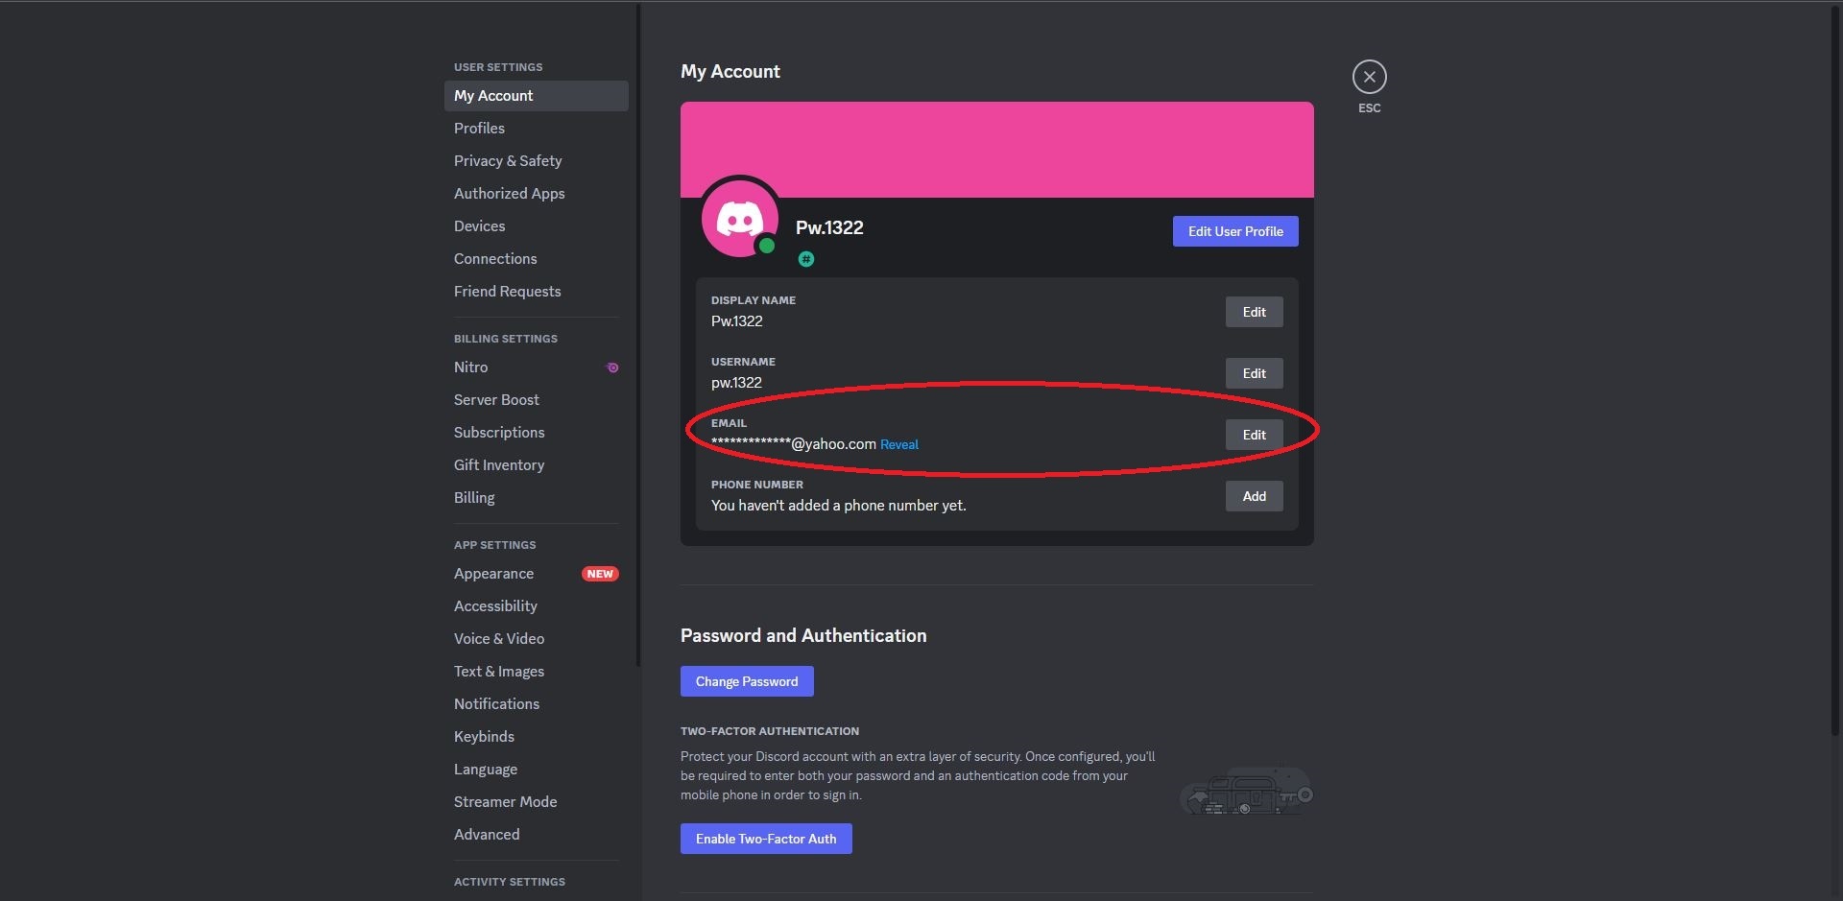
Task: Reveal the hidden email address
Action: (898, 444)
